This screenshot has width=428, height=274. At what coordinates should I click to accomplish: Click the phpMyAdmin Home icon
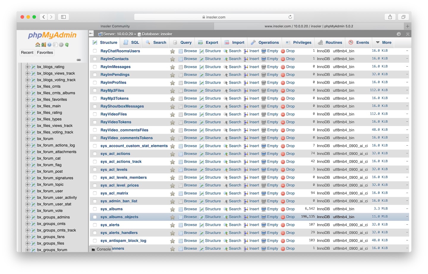point(37,45)
